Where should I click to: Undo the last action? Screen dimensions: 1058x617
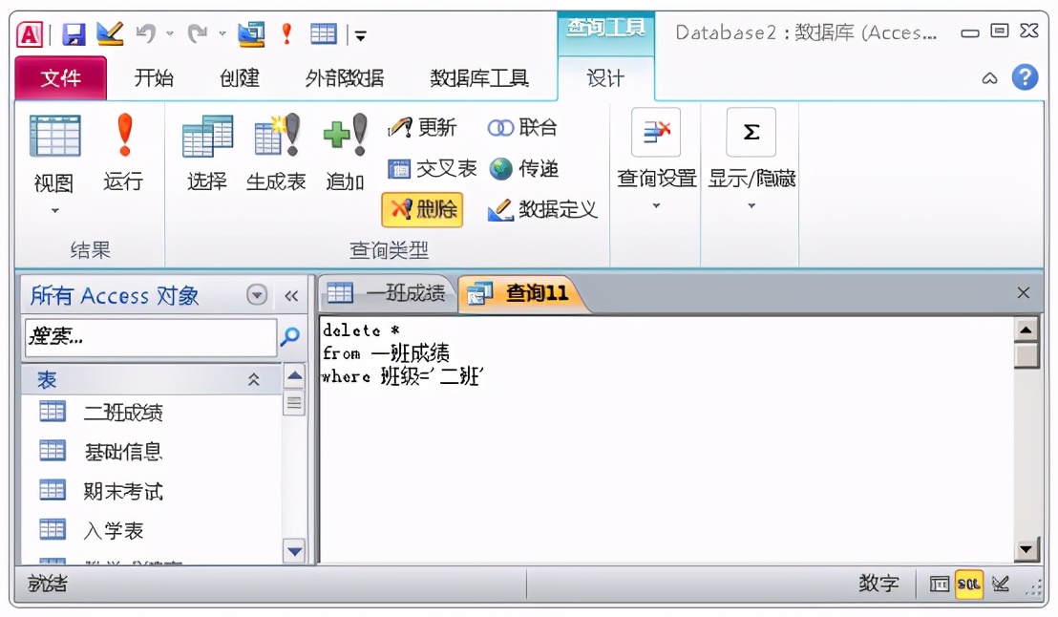point(145,33)
